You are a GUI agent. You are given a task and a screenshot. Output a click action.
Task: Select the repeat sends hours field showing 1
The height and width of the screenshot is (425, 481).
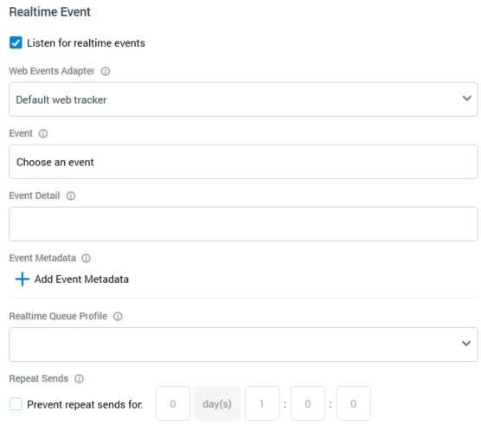point(262,403)
